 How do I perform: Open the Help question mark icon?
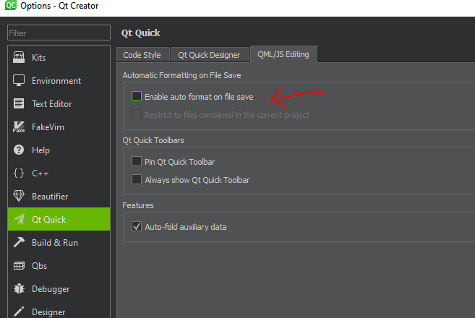(x=20, y=150)
